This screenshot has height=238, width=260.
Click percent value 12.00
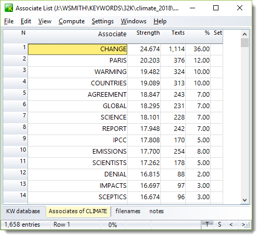pyautogui.click(x=198, y=61)
